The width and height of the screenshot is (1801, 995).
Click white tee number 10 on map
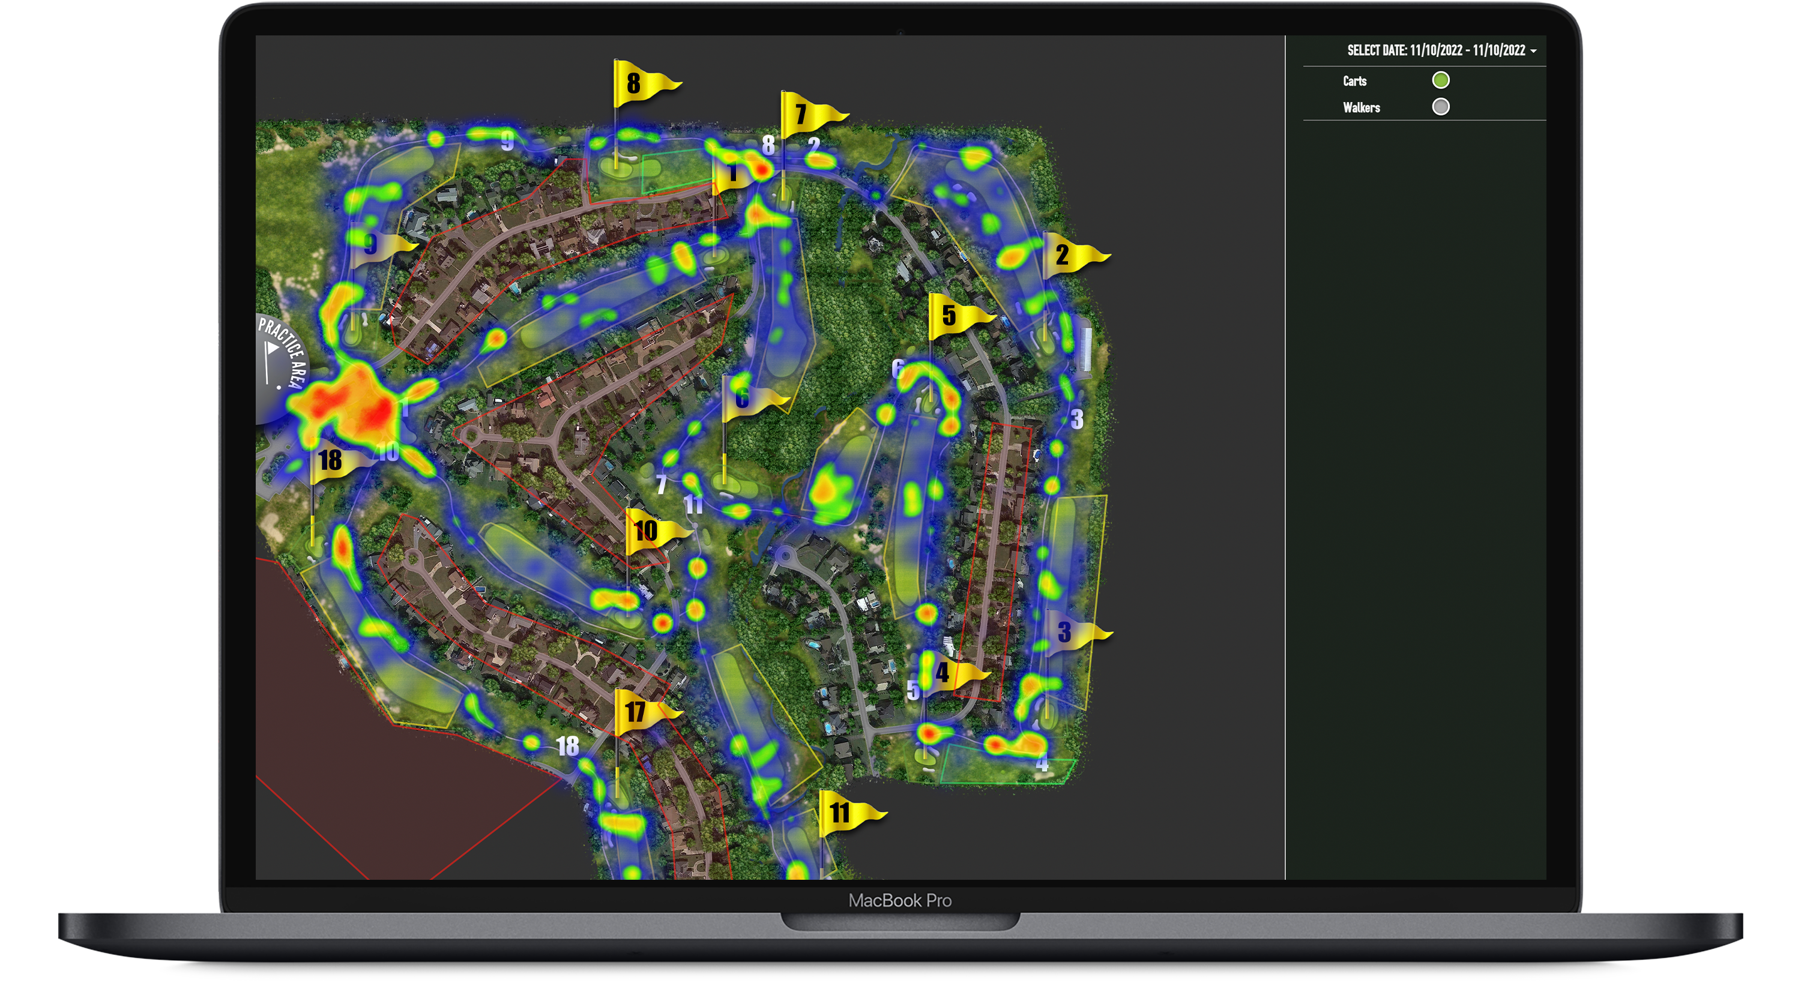pos(387,451)
